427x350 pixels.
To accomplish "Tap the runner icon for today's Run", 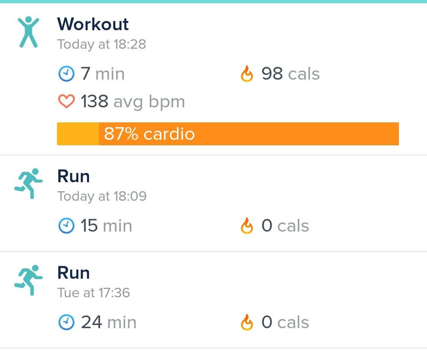I will coord(28,183).
